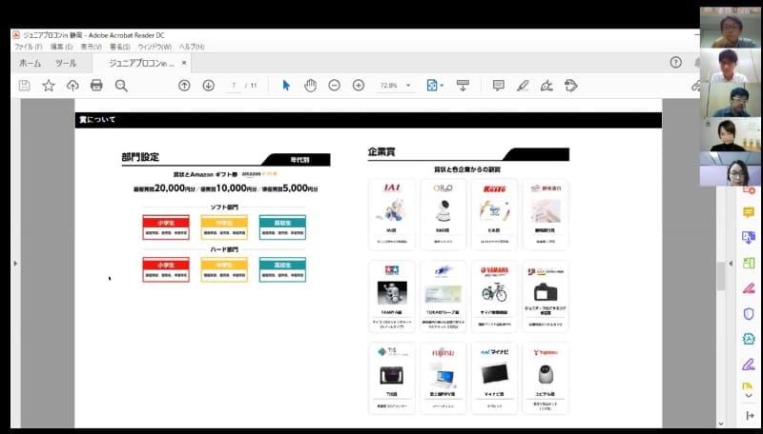Open the search magnifier tool

pyautogui.click(x=121, y=86)
